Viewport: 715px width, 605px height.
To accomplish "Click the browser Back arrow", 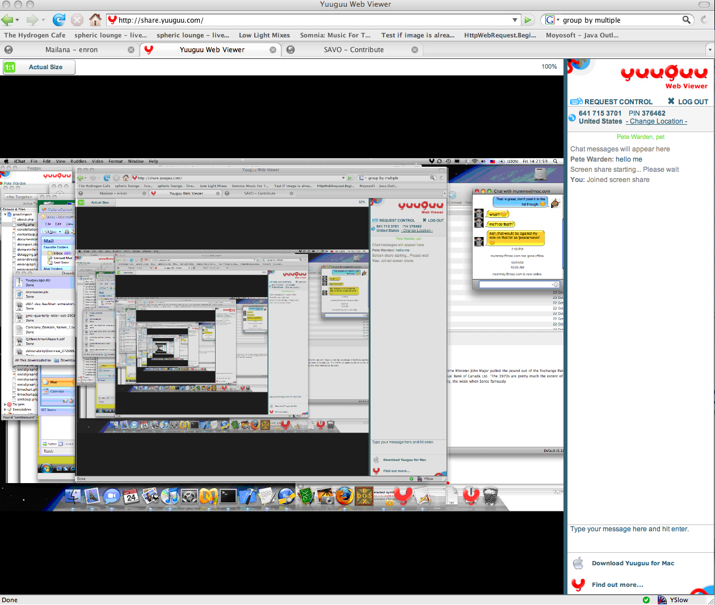I will (8, 20).
